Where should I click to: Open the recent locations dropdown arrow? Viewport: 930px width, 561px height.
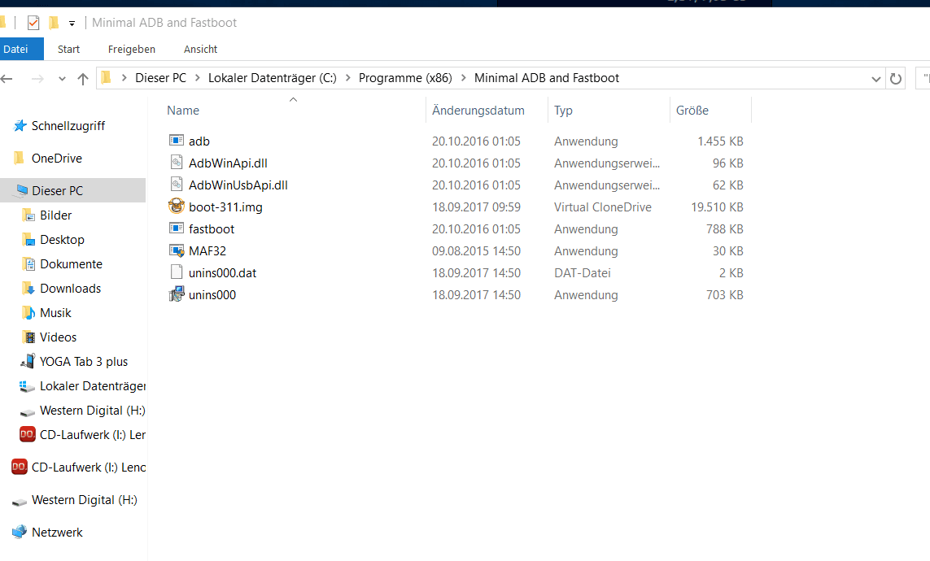tap(62, 78)
